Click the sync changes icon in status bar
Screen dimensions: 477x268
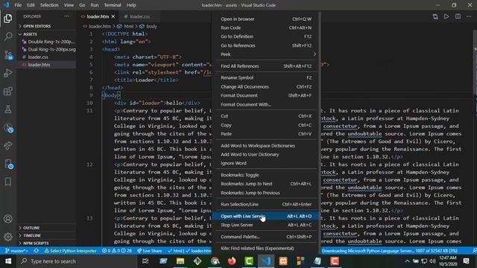(37, 251)
